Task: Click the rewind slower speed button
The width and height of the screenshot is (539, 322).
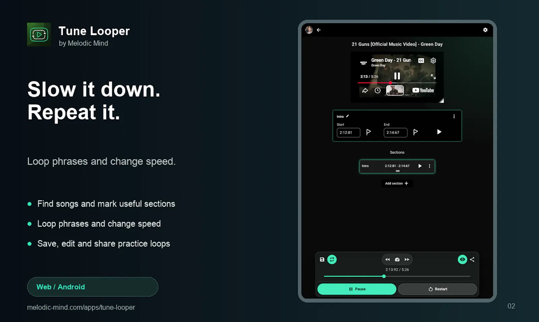Action: 387,259
